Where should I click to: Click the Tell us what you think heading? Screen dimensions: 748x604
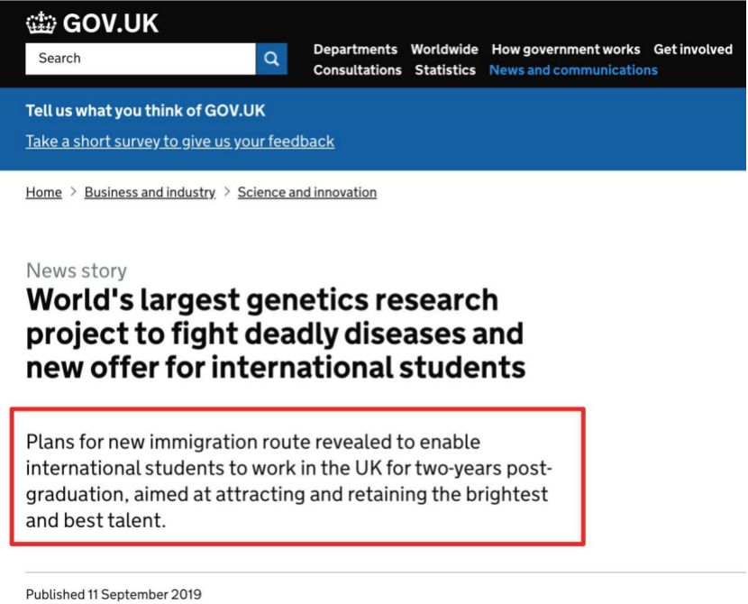coord(145,111)
